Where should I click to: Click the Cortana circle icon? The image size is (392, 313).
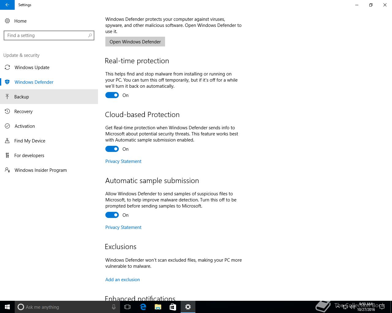[21, 307]
